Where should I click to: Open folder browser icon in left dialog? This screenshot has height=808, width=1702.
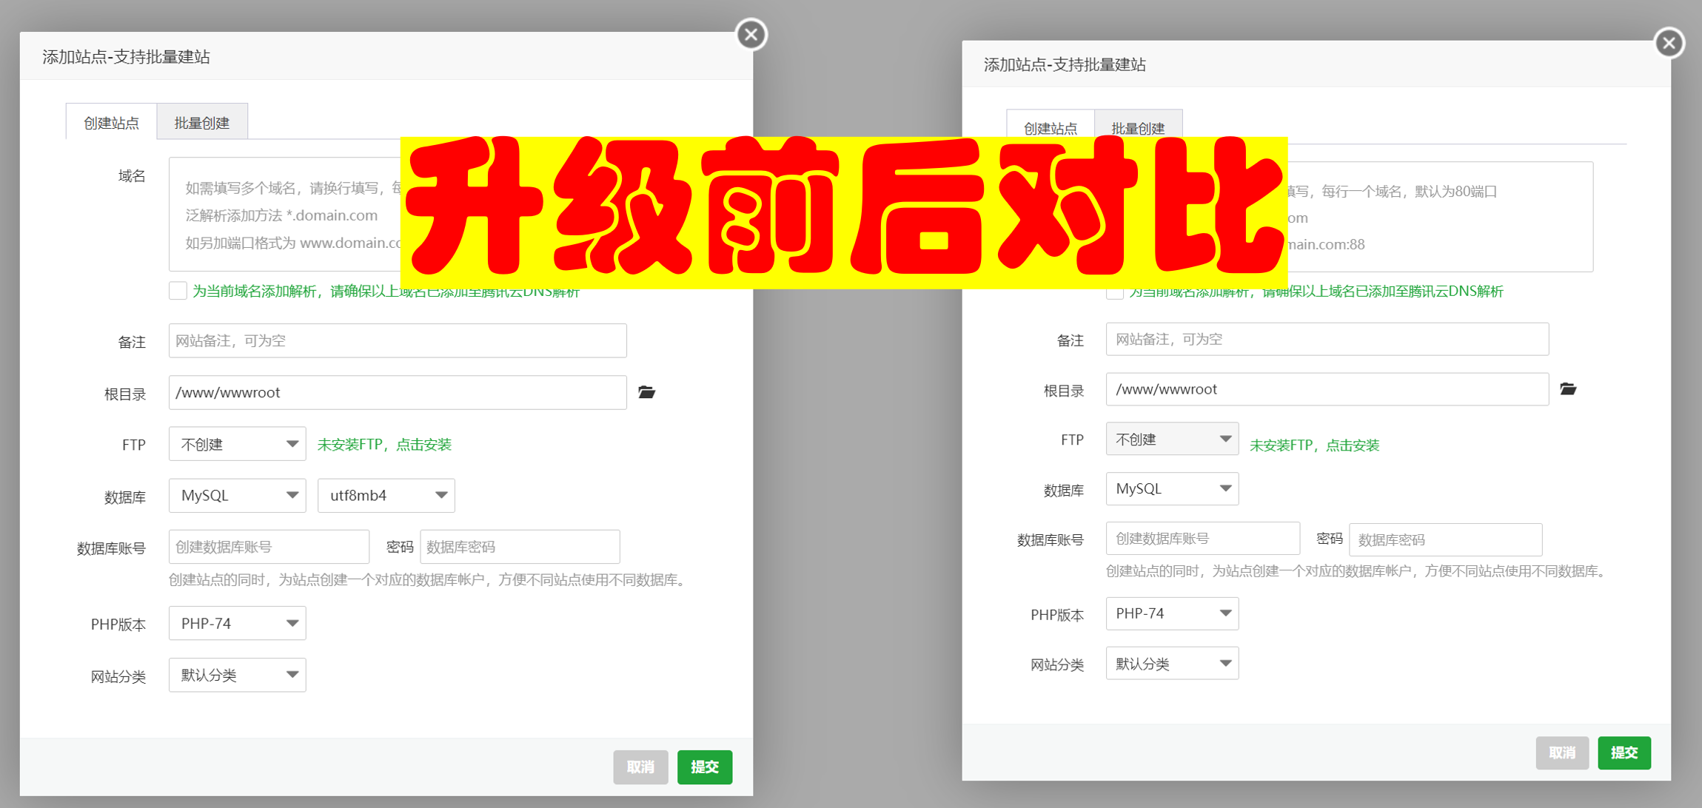click(x=646, y=392)
